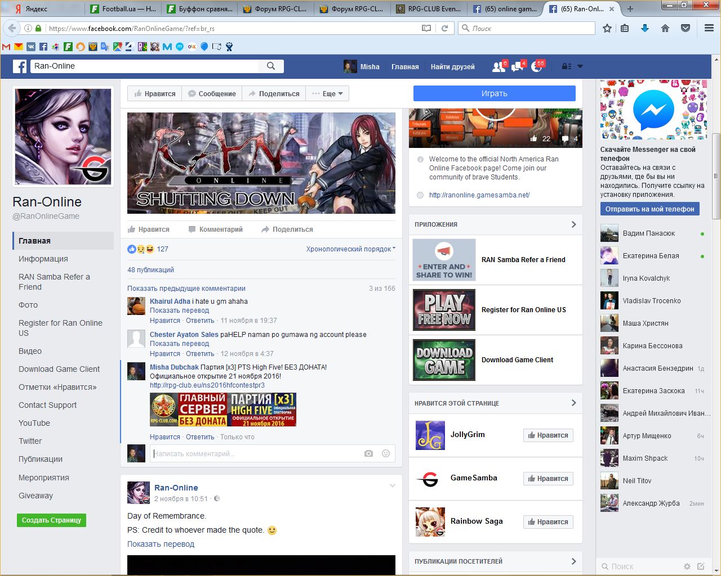Like the GameSamba page
This screenshot has height=576, width=721.
[x=548, y=479]
